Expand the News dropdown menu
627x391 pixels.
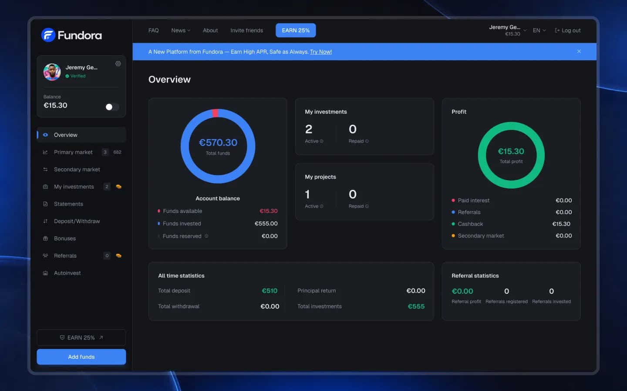181,30
